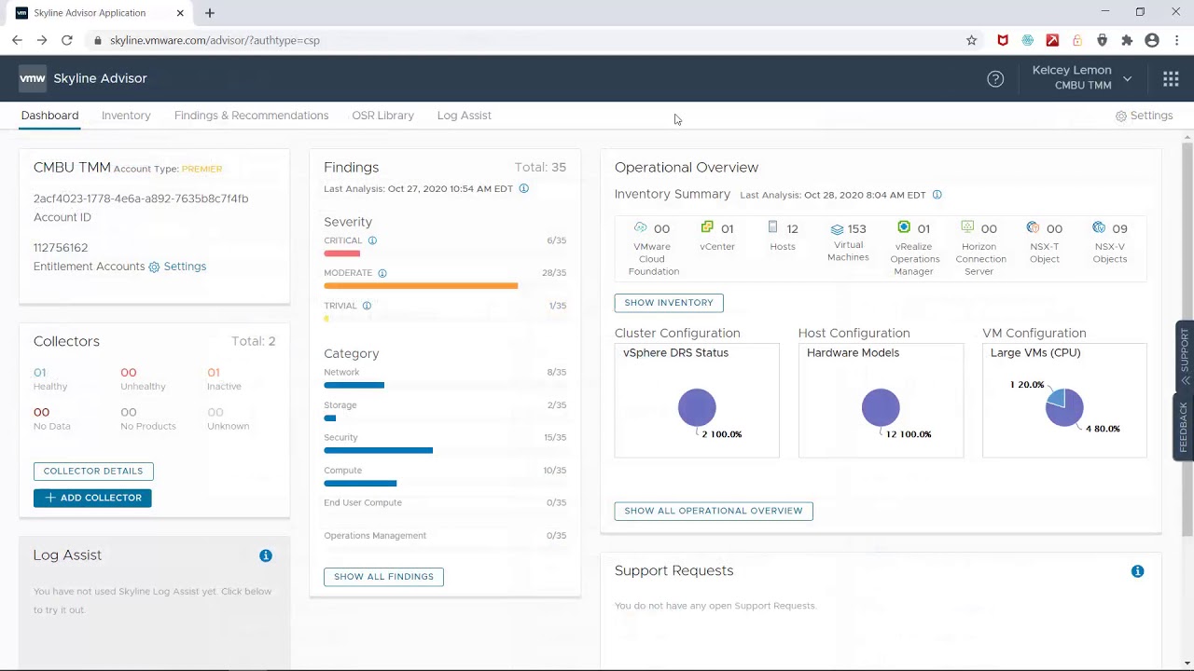Expand the SUPPORT side panel

click(x=1184, y=355)
